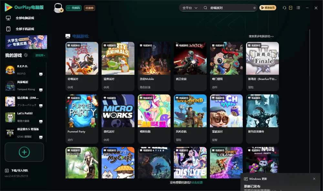Viewport: 323px width, 191px height.
Task: Open the 猛兽派对 Party Animals card
Action: pyautogui.click(x=118, y=66)
